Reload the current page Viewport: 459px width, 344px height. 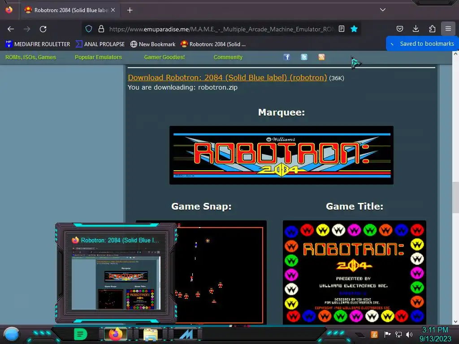(x=43, y=29)
